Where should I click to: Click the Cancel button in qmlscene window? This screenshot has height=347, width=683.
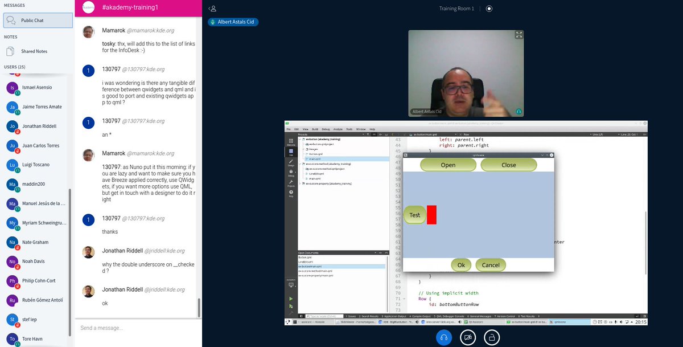point(491,264)
